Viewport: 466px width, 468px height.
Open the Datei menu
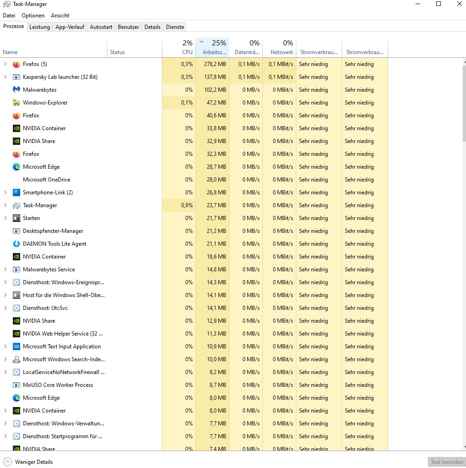pos(9,16)
